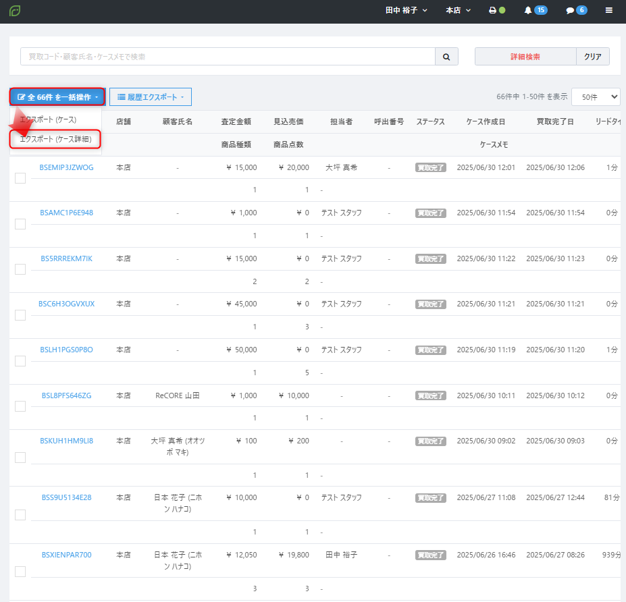Open the hamburger menu icon

609,11
